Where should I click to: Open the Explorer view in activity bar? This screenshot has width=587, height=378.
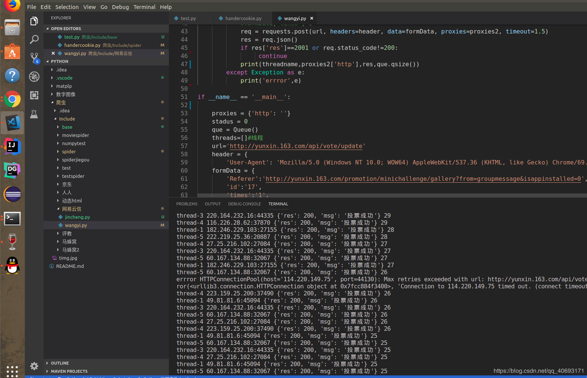click(x=34, y=21)
